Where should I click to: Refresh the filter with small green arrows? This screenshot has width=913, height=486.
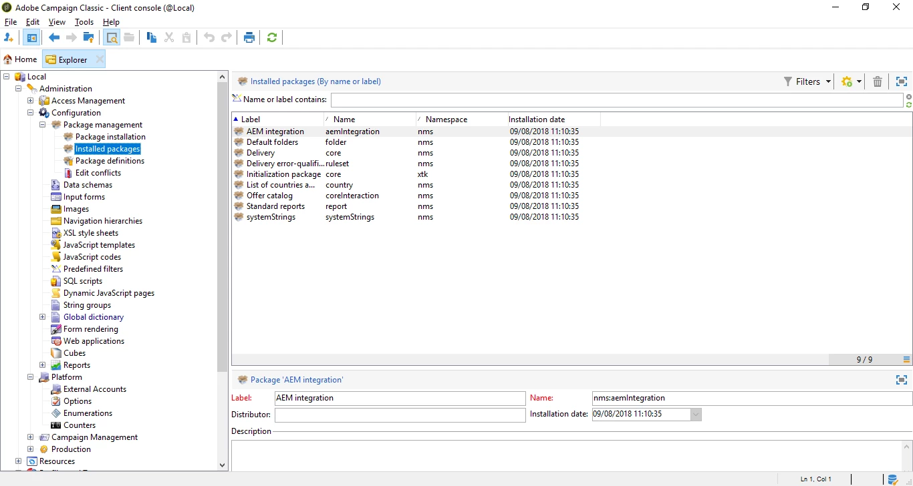point(909,105)
